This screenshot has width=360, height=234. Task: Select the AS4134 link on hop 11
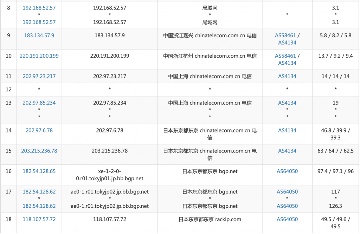tap(287, 76)
